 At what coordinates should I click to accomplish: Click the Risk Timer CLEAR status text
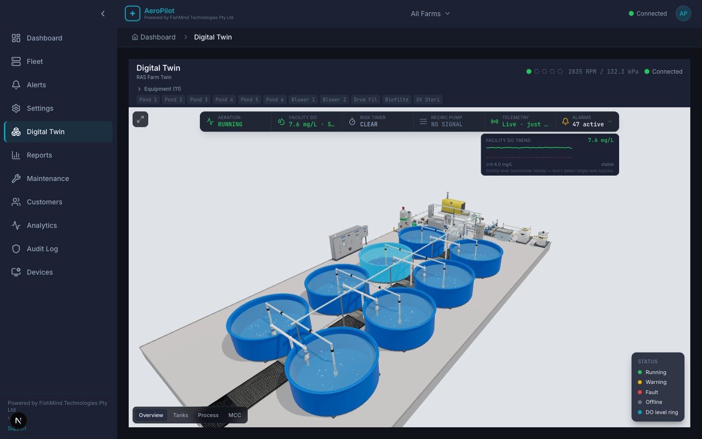coord(369,124)
